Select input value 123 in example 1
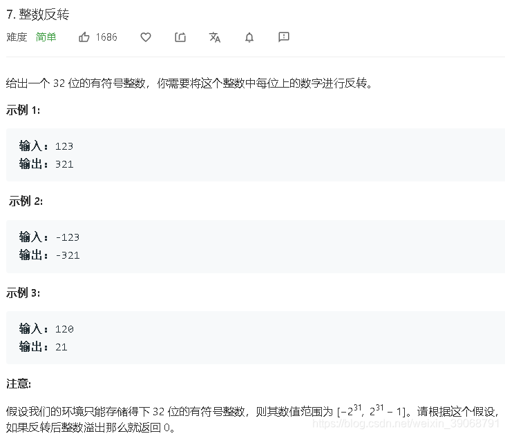The image size is (505, 436). coord(64,147)
